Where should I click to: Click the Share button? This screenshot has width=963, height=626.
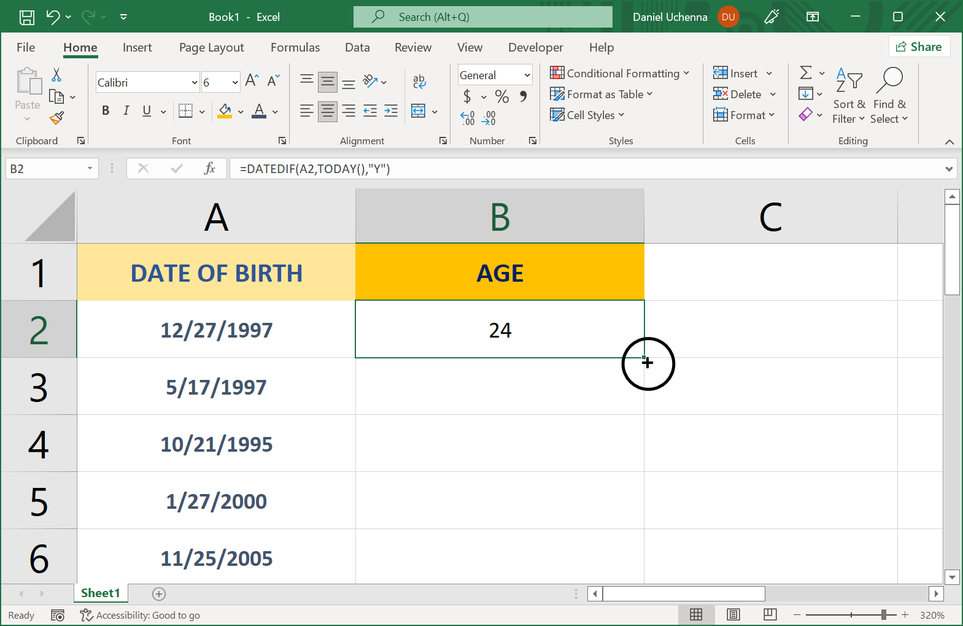[x=919, y=47]
